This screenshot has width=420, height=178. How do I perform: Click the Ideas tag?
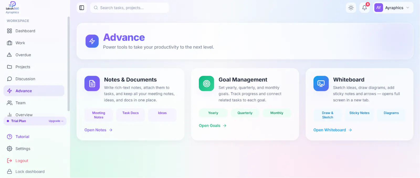click(162, 115)
